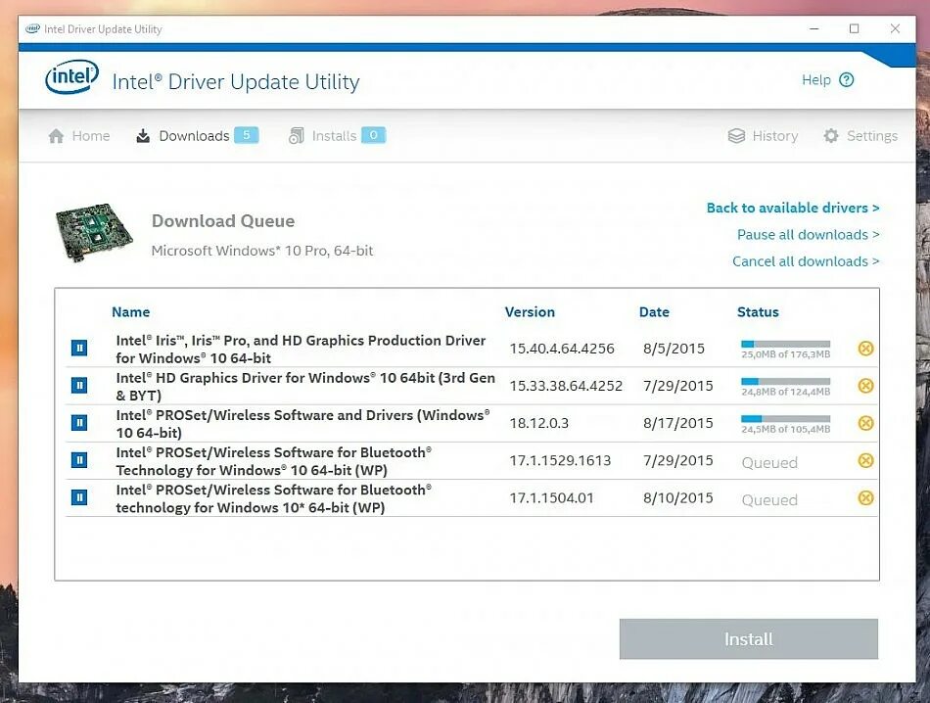Open the Downloads tab
The height and width of the screenshot is (703, 930).
point(198,136)
